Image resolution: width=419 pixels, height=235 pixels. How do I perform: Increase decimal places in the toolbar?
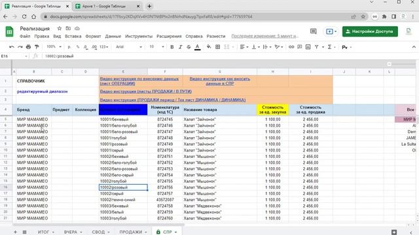coord(94,47)
